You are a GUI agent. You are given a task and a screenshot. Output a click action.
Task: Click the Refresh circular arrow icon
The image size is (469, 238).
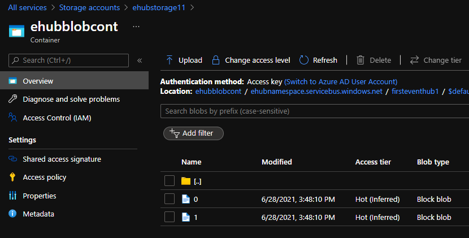(304, 60)
